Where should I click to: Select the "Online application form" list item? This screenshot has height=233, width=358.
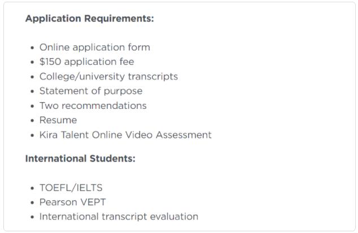pyautogui.click(x=94, y=47)
